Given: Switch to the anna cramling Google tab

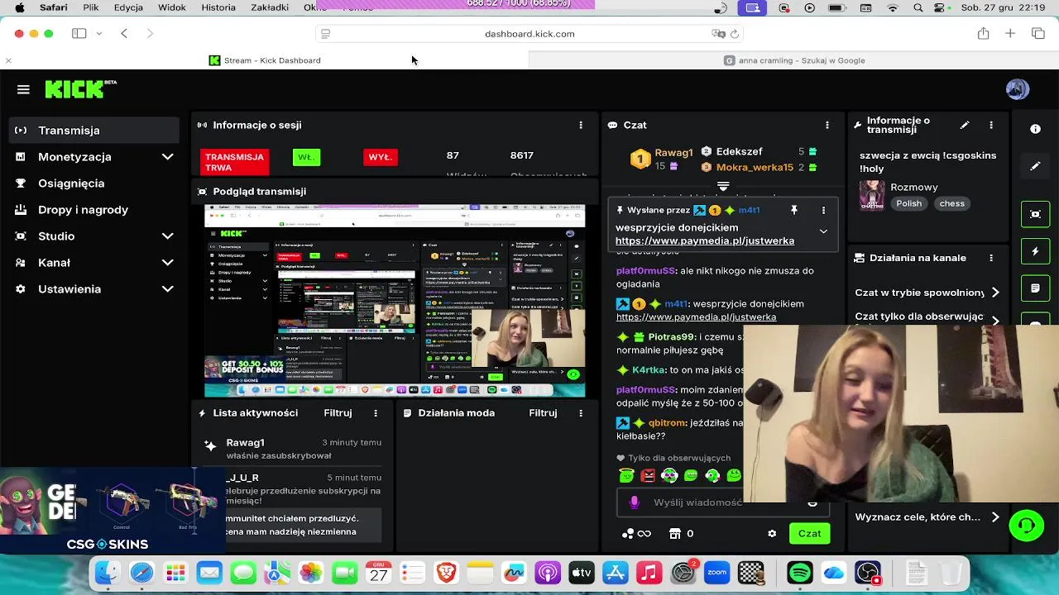Looking at the screenshot, I should (794, 60).
